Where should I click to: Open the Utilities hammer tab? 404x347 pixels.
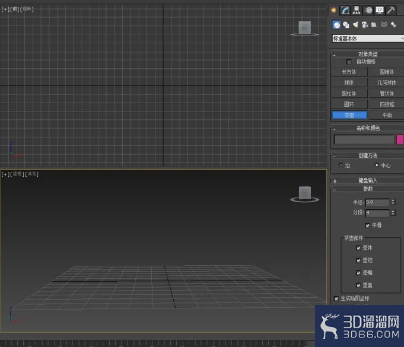(x=391, y=10)
